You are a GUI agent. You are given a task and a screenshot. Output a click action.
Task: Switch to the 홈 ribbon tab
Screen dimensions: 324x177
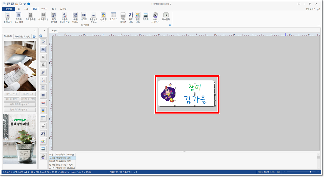[19, 9]
